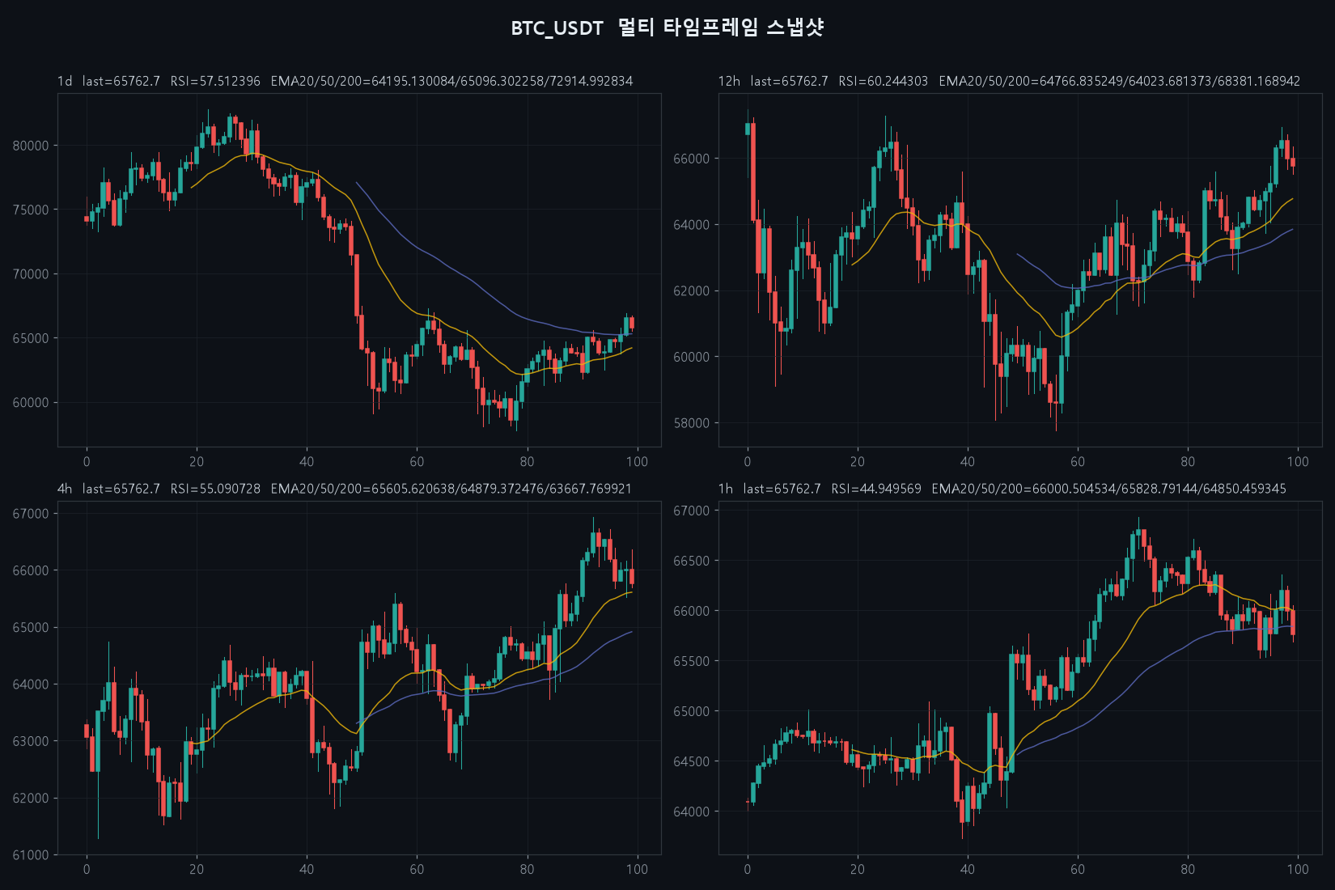Click the 66000 y-axis label on 4h chart
Viewport: 1335px width, 890px height.
31,570
